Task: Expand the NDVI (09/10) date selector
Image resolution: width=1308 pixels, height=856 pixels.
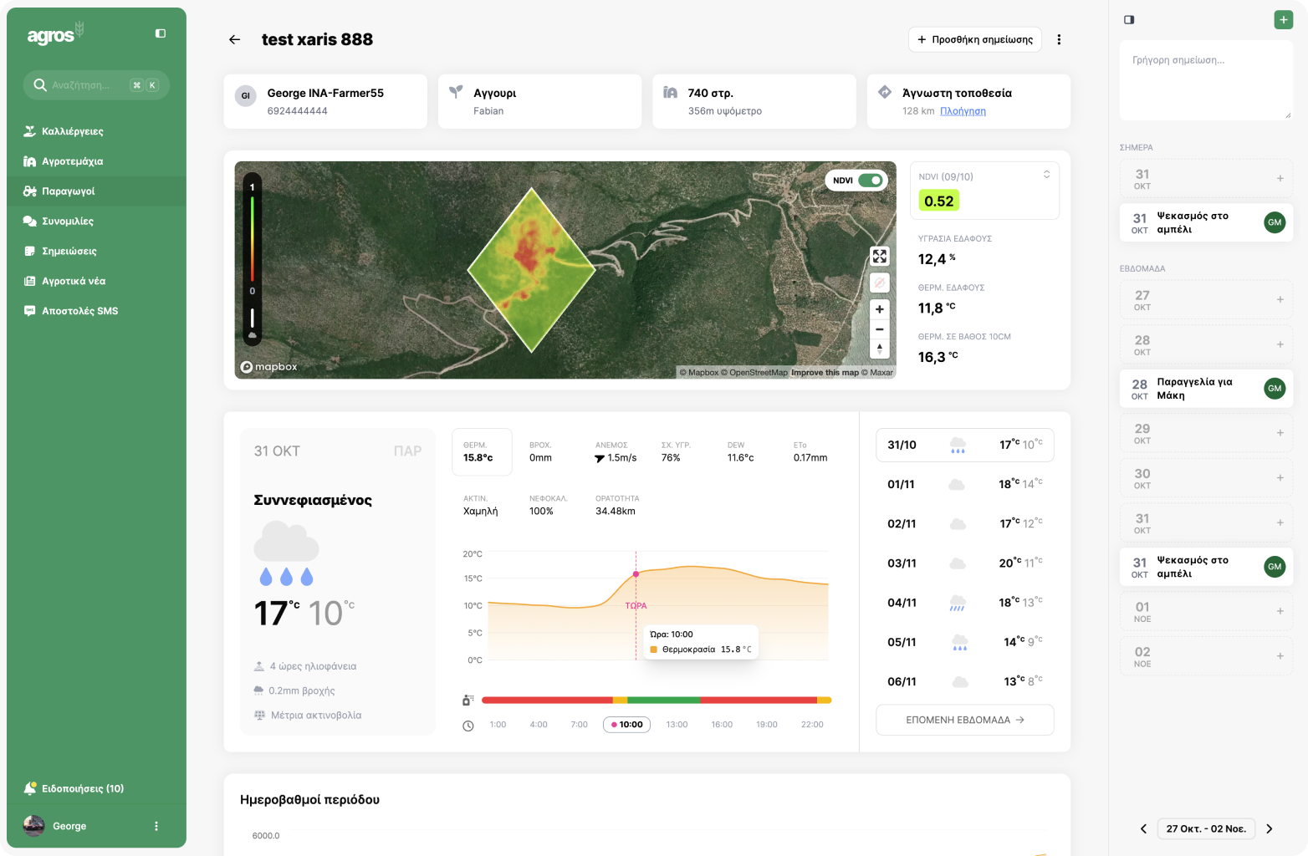Action: pyautogui.click(x=1046, y=175)
